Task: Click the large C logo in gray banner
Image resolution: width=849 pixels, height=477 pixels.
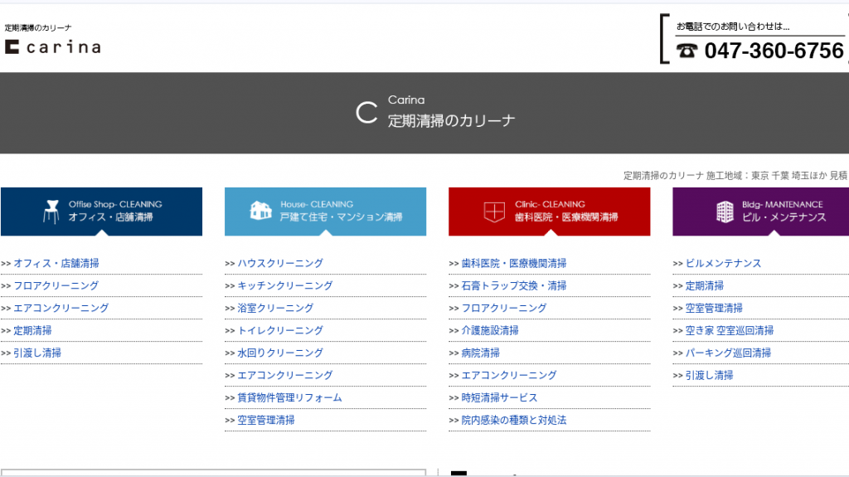Action: click(x=366, y=113)
